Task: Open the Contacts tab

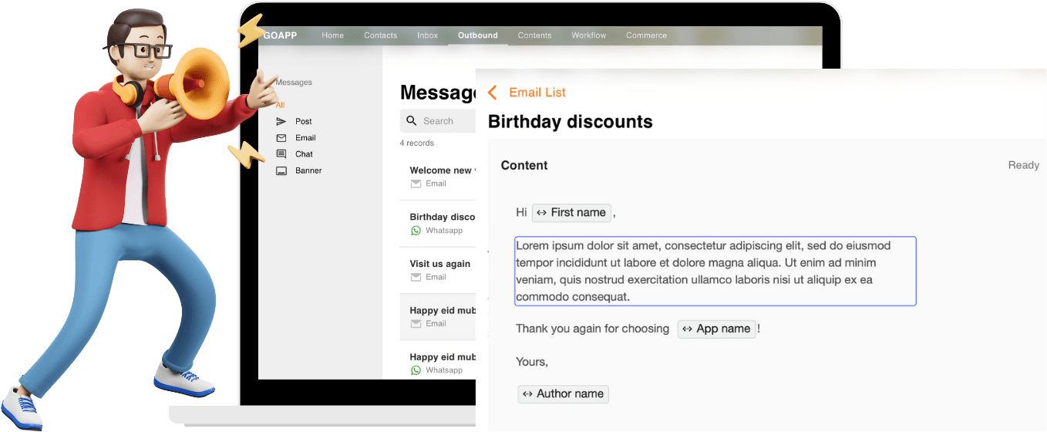Action: pos(381,35)
